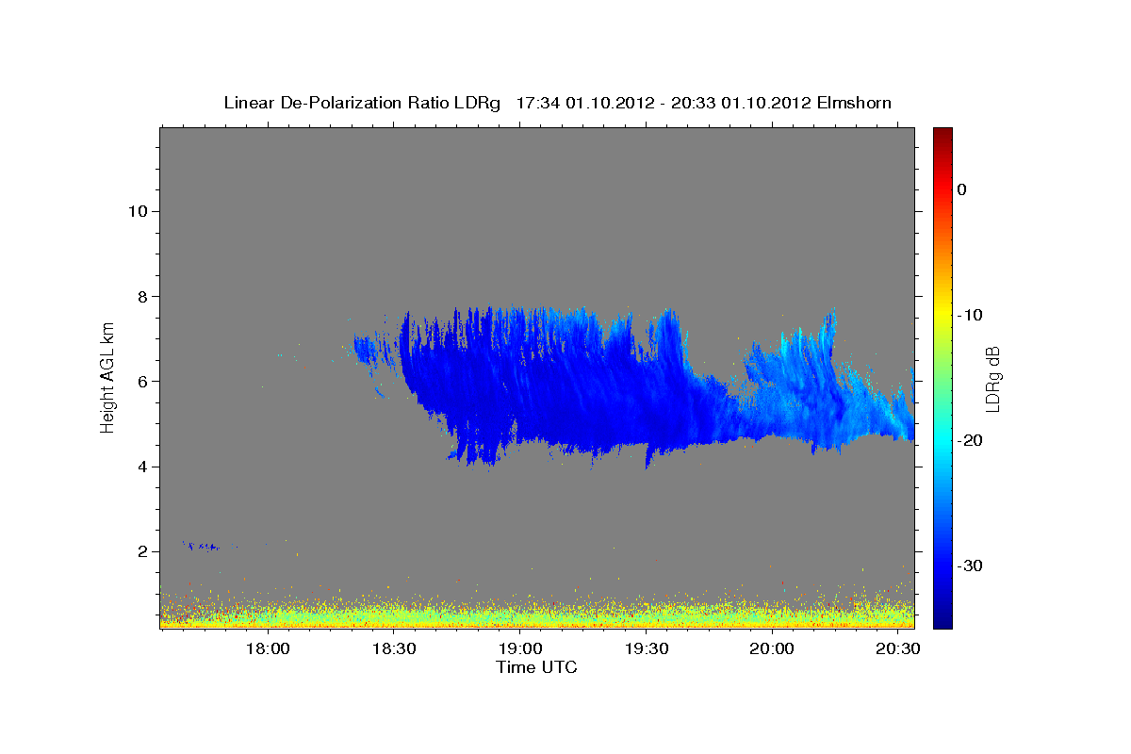Click the '-20' colorbar tick label
The height and width of the screenshot is (754, 1131).
coord(970,440)
